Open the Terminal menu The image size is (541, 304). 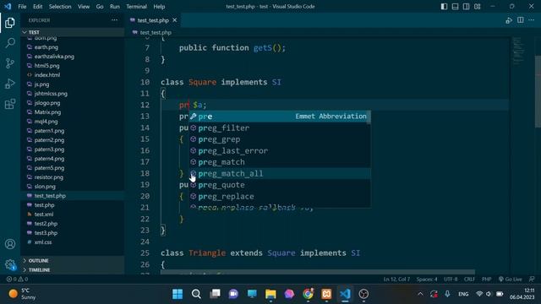[x=136, y=7]
